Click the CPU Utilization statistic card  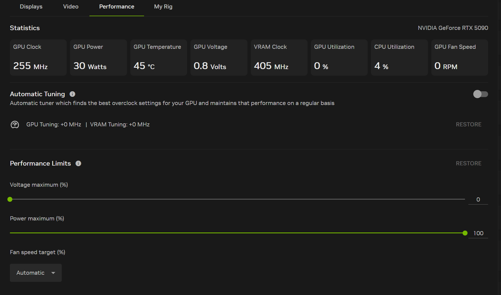[x=399, y=58]
